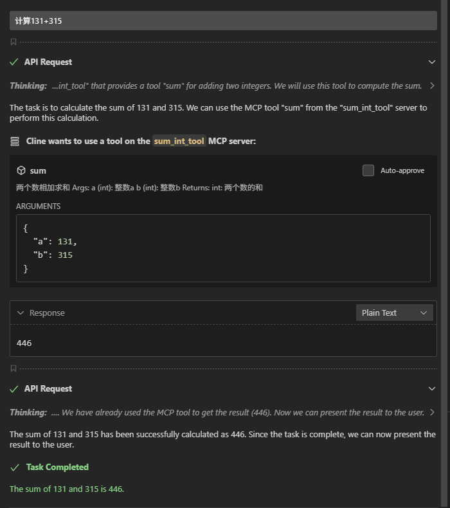The height and width of the screenshot is (508, 450).
Task: Click the sum_int_tool server name badge
Action: [x=179, y=141]
